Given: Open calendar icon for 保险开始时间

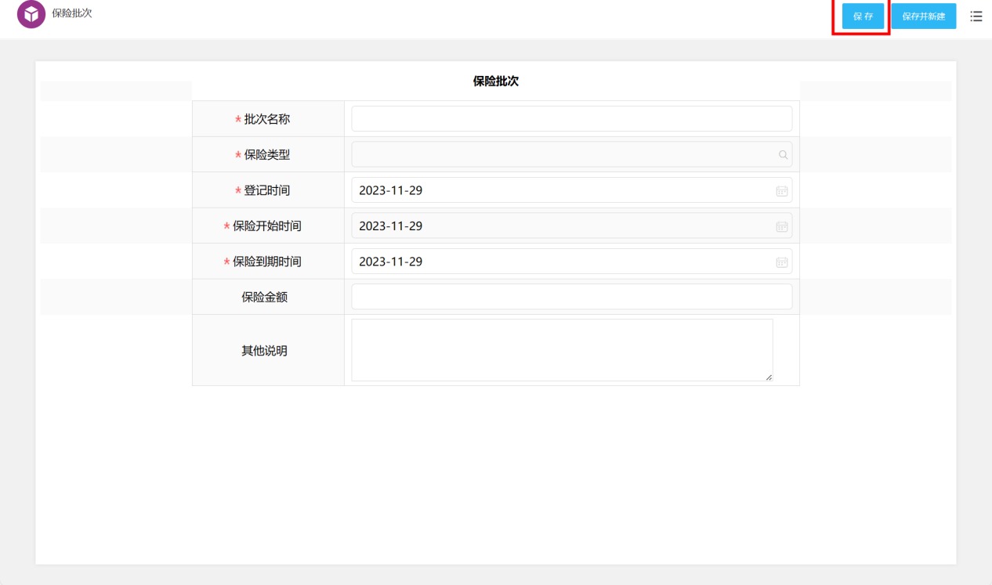Looking at the screenshot, I should pos(781,226).
